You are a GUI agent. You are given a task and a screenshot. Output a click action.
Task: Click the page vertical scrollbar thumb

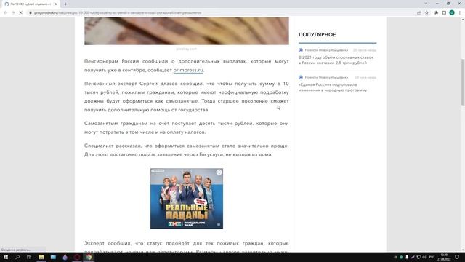click(463, 82)
